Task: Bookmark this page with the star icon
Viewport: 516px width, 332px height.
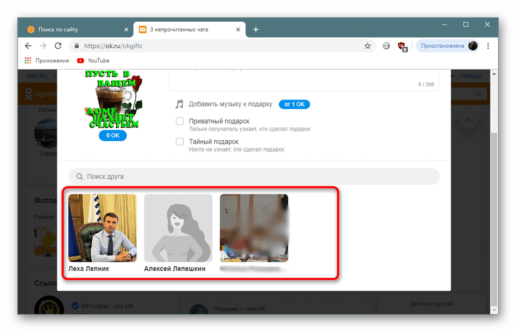Action: [368, 46]
